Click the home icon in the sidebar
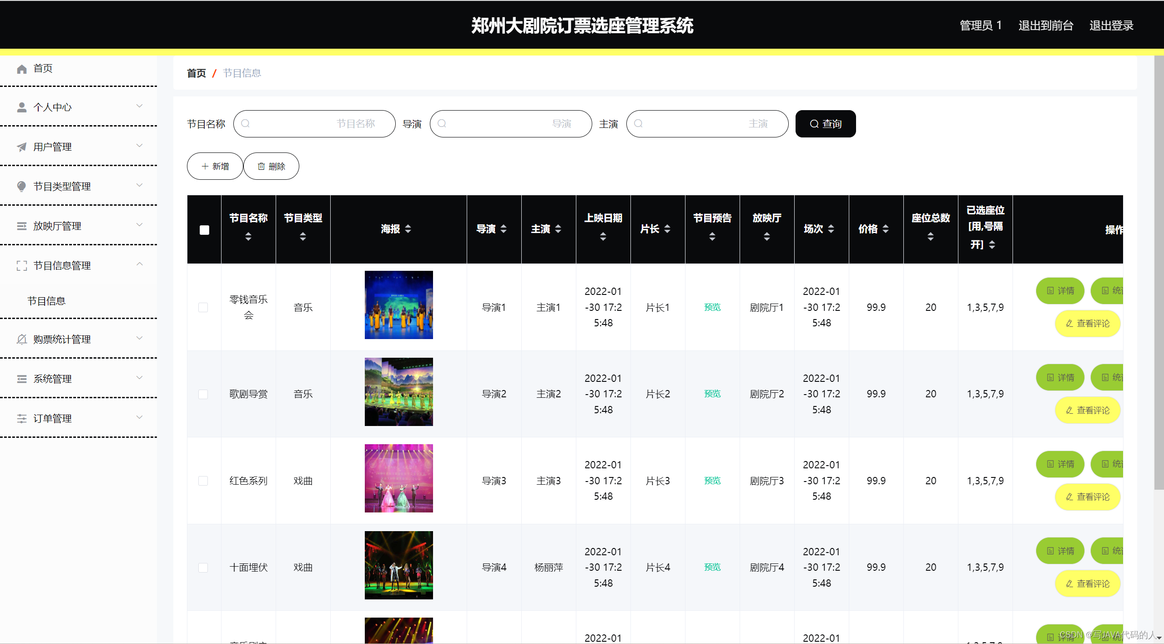Image resolution: width=1164 pixels, height=644 pixels. 21,69
